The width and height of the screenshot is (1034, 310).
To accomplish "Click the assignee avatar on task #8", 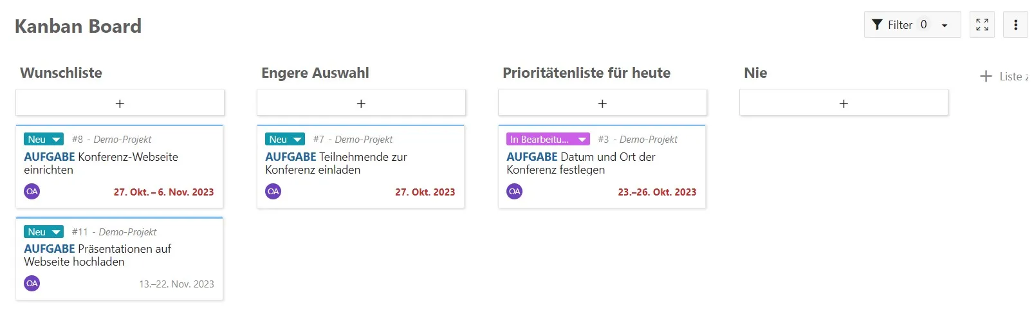I will (x=32, y=192).
